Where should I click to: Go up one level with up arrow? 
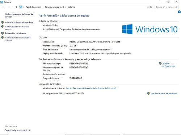16,7
